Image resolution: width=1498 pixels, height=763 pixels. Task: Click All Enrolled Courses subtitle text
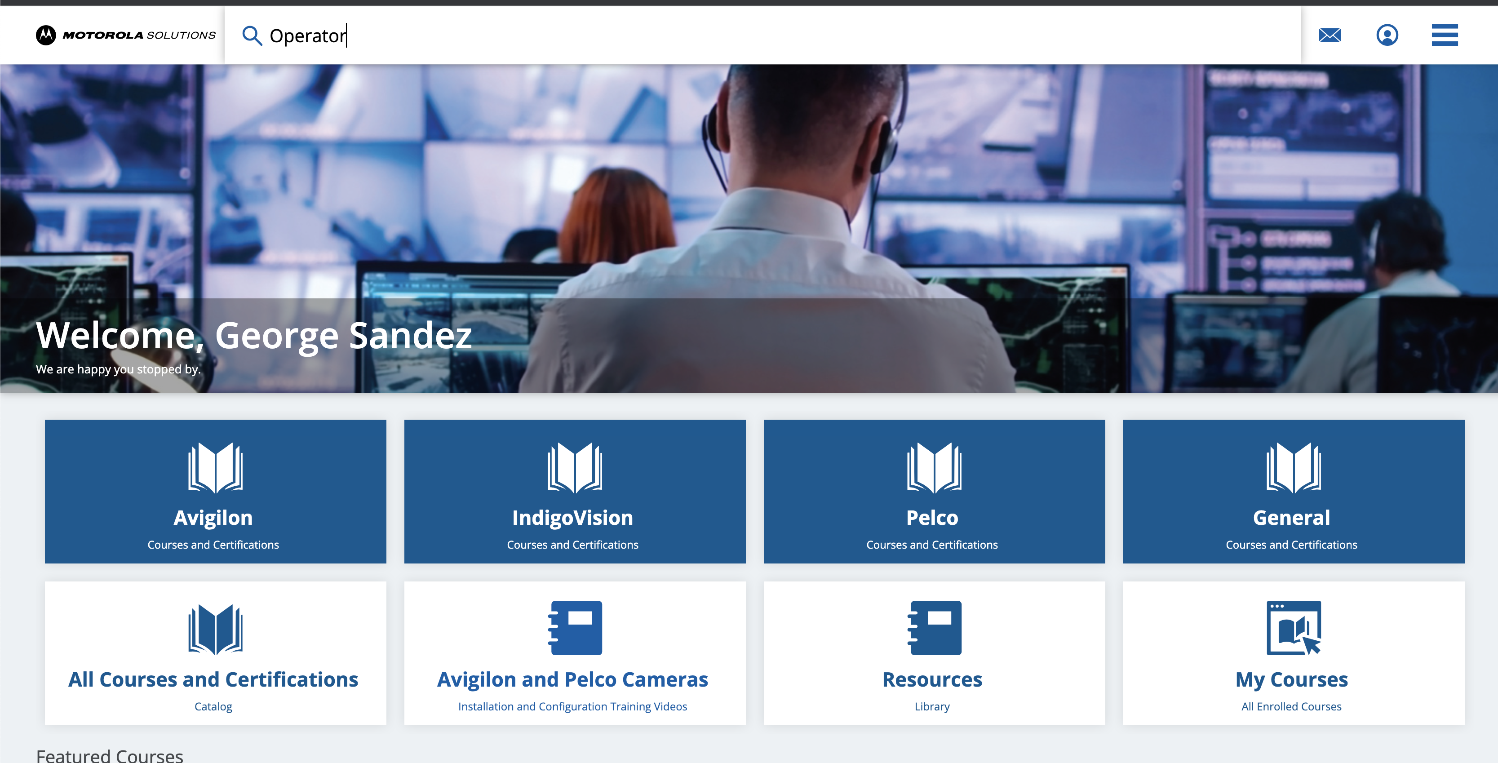[1292, 706]
